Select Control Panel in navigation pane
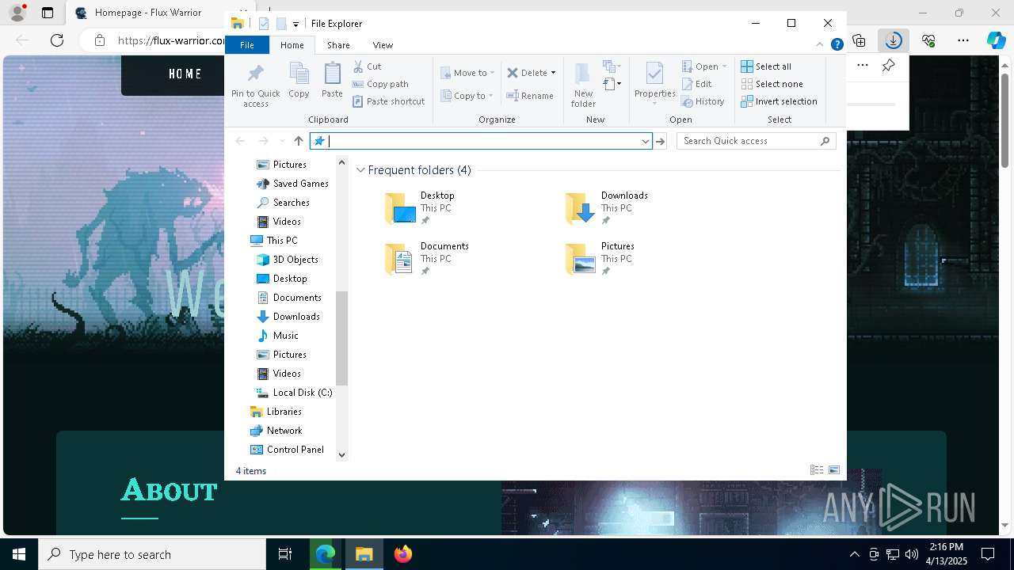The image size is (1014, 570). pos(287,450)
